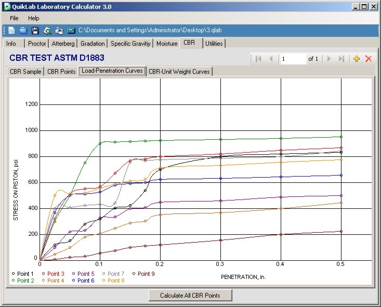Screen dimensions: 381x307
Task: Open a file using the folder icon
Action: [x=23, y=31]
